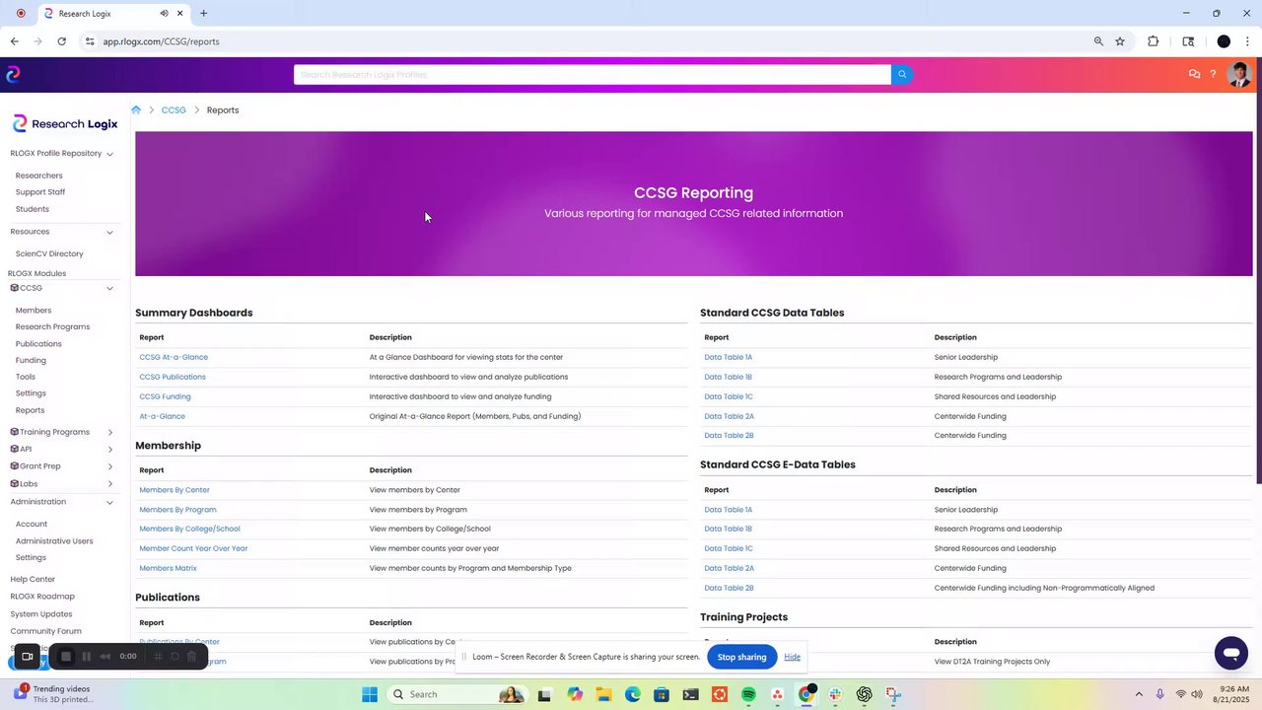This screenshot has height=710, width=1262.
Task: Expand the API module
Action: (109, 450)
